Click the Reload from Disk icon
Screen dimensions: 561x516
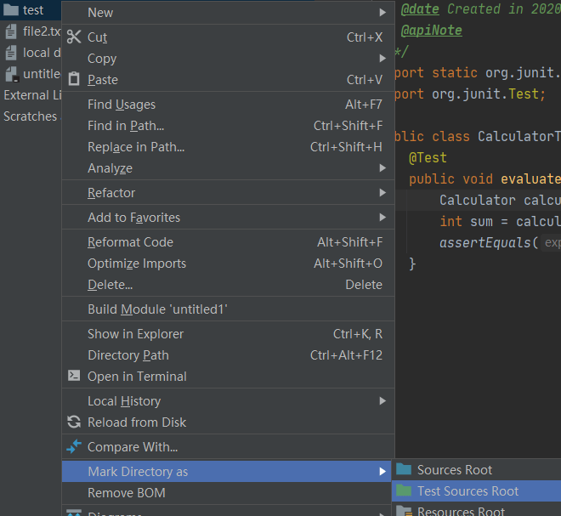(x=74, y=422)
